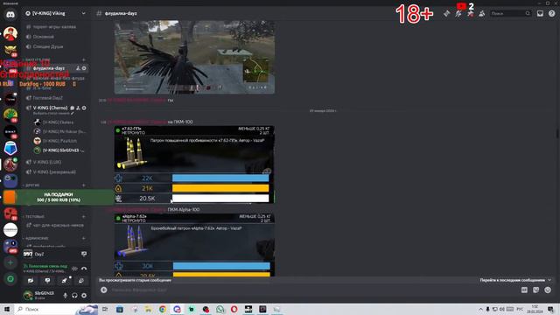
Task: Open emoji picker in message bar
Action: [x=548, y=290]
